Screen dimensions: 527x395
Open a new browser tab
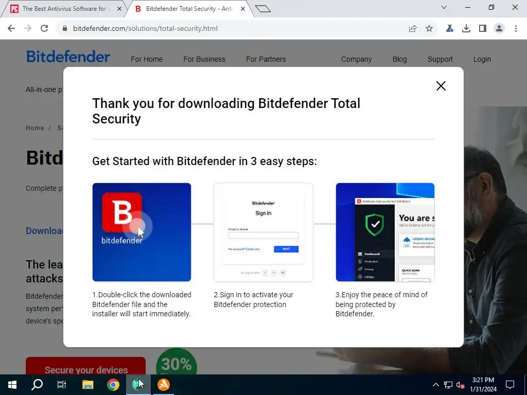pyautogui.click(x=263, y=9)
